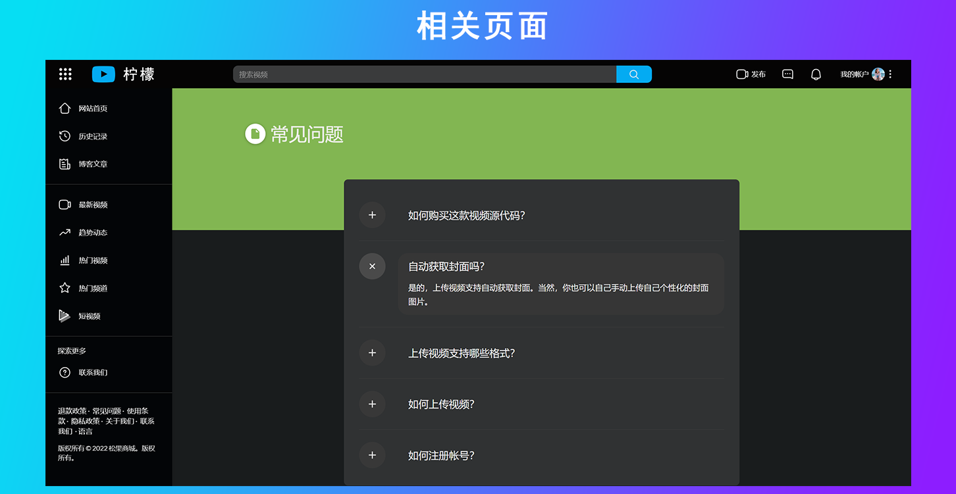Open the three-dot account options menu

pos(890,74)
